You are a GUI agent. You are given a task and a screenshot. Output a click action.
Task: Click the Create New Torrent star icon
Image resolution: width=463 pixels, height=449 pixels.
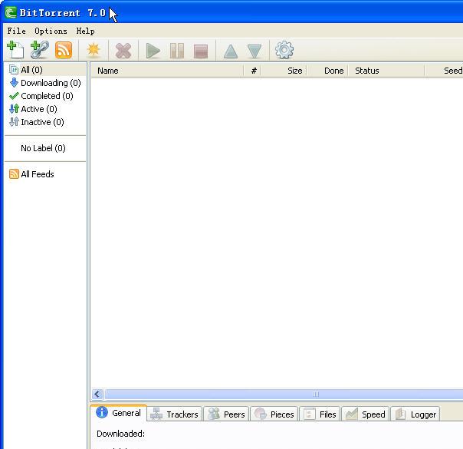pyautogui.click(x=94, y=50)
